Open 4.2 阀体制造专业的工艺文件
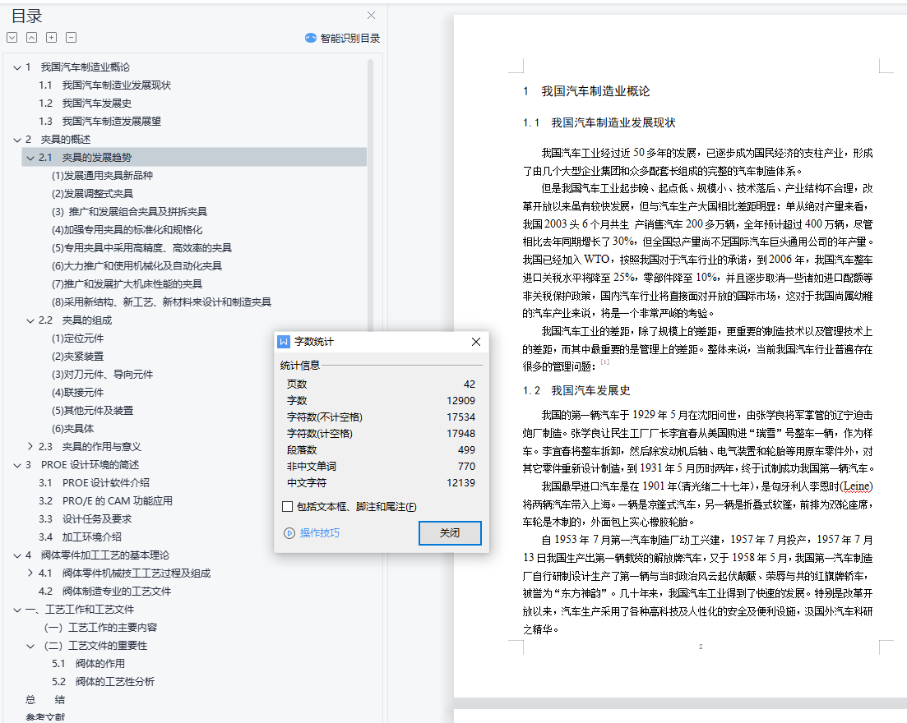Screen dimensions: 907x723 coord(104,592)
